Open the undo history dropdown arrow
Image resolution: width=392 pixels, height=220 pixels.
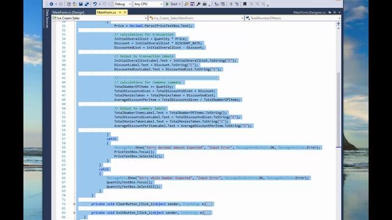(x=99, y=4)
